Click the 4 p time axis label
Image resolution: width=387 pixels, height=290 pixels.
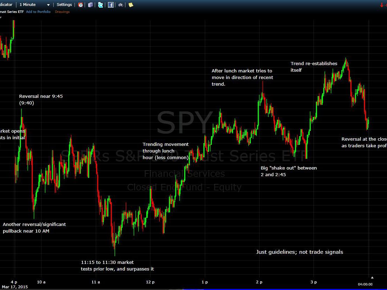14,282
